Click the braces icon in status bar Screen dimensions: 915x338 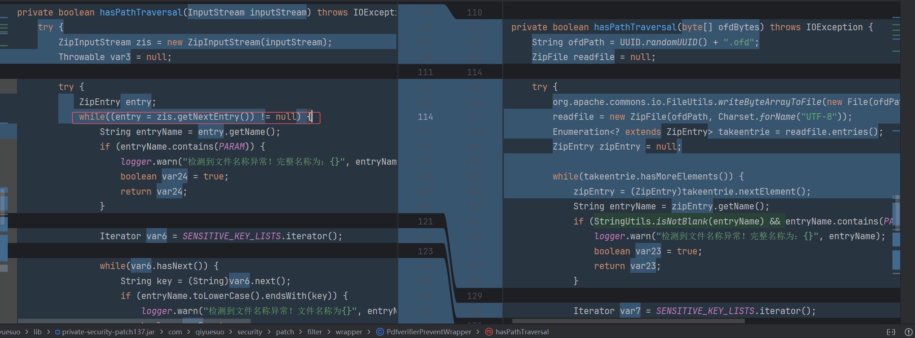[x=891, y=332]
